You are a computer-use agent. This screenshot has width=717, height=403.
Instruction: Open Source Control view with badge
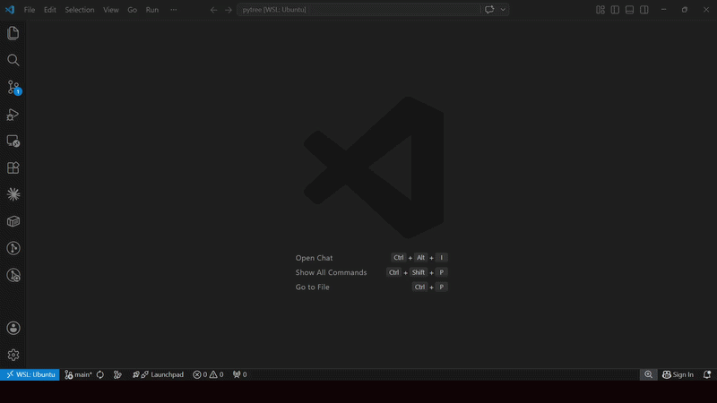pyautogui.click(x=13, y=87)
